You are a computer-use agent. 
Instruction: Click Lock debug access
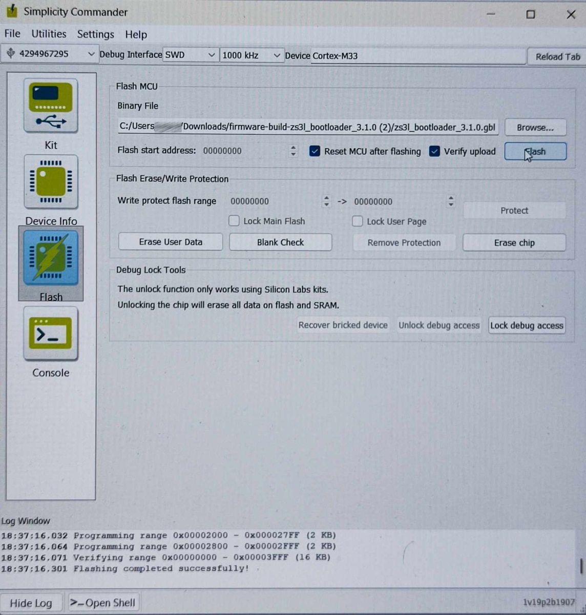[527, 325]
